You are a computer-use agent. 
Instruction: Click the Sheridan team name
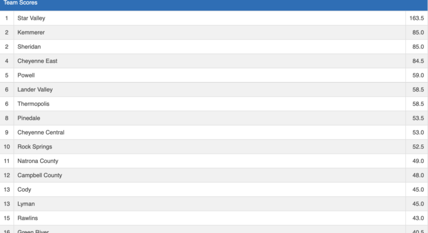tap(29, 47)
